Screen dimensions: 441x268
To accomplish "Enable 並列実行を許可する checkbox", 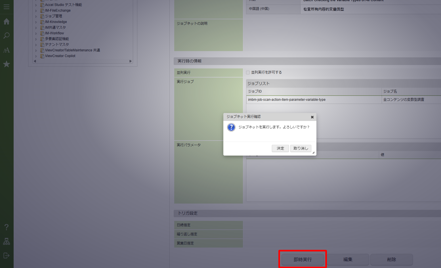I will [248, 73].
